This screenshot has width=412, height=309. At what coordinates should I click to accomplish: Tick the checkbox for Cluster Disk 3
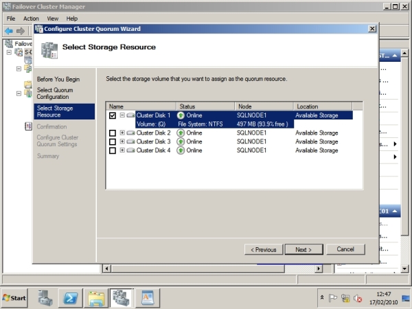pos(113,141)
